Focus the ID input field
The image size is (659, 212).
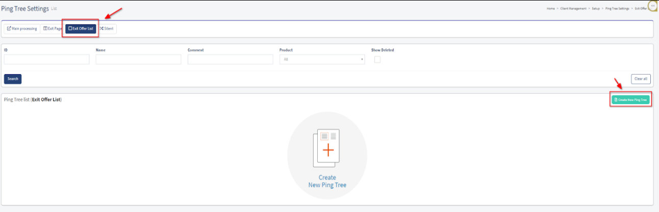46,59
